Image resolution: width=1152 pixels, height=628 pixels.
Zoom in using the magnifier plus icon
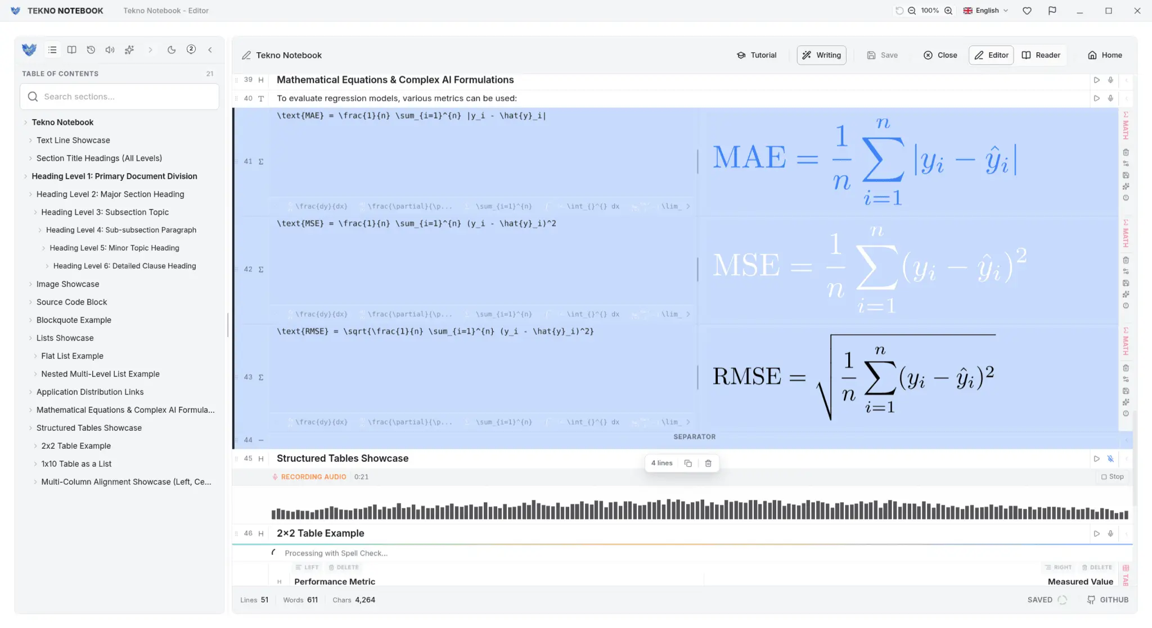click(x=948, y=11)
